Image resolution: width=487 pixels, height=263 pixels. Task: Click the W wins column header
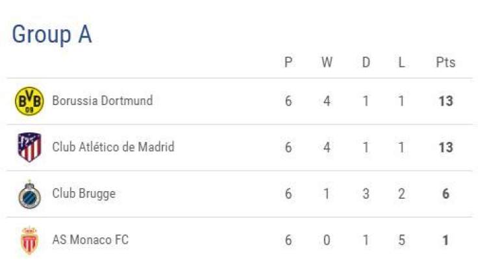tap(327, 63)
